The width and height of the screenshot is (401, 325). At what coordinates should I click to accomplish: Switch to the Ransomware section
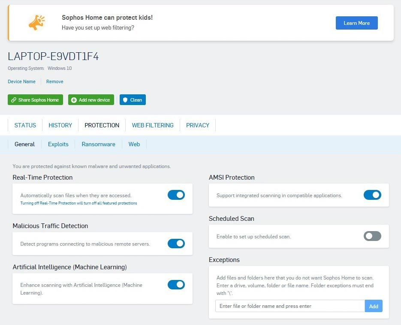98,144
